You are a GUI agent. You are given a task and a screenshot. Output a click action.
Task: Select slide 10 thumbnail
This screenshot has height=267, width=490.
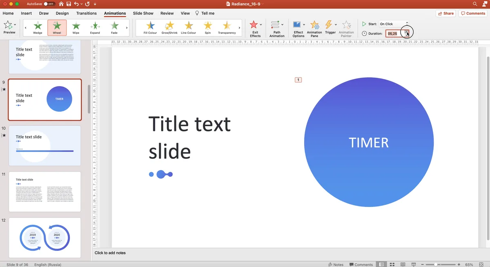[45, 146]
